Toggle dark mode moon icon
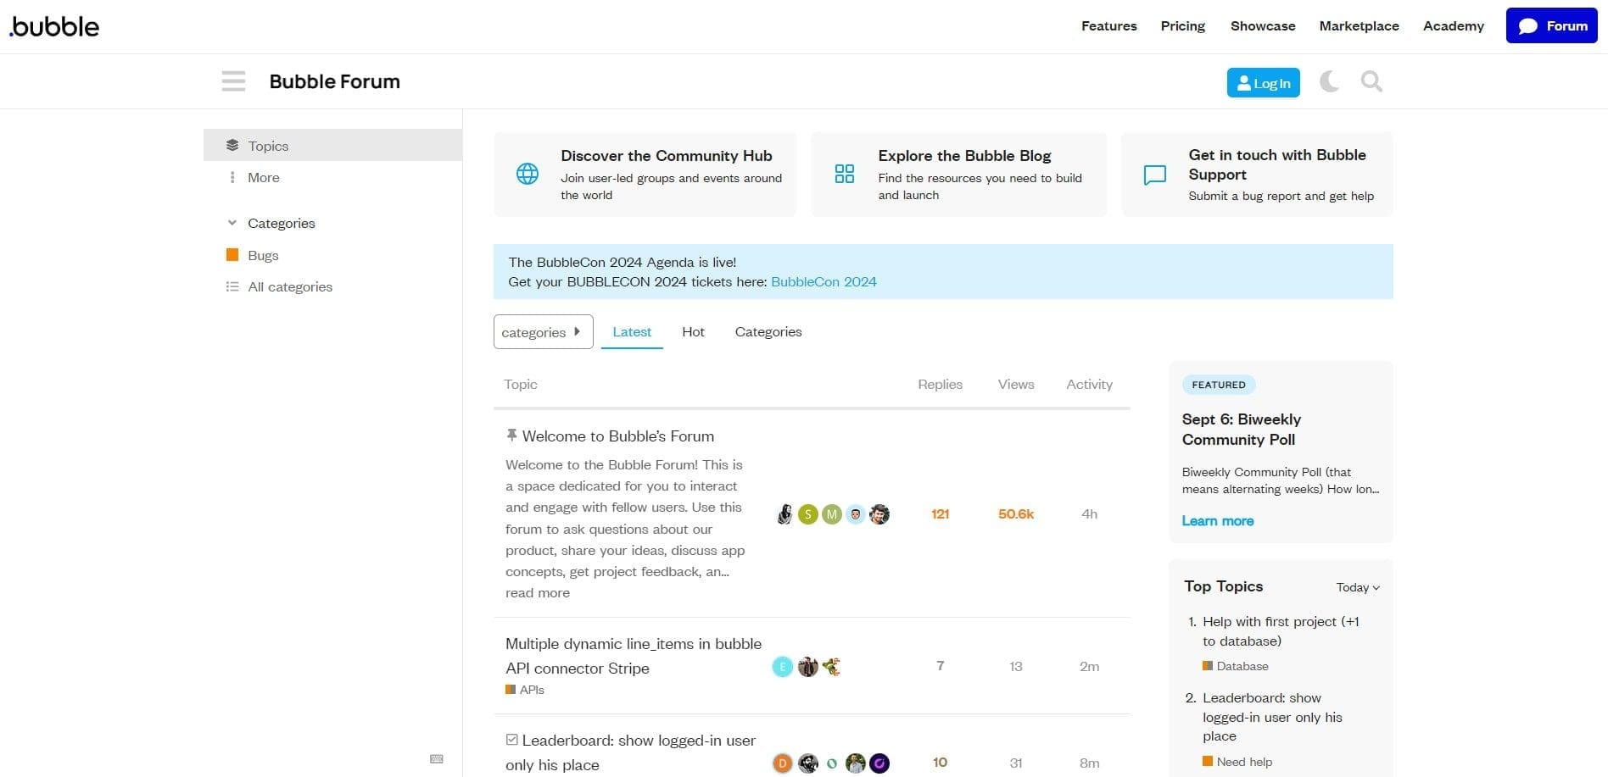 coord(1329,81)
